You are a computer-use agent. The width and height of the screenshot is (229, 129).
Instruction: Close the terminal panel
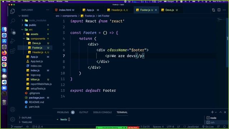(x=225, y=112)
